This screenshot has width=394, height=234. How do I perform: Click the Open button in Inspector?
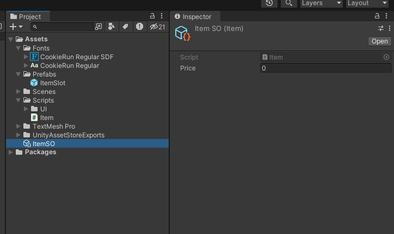point(380,41)
